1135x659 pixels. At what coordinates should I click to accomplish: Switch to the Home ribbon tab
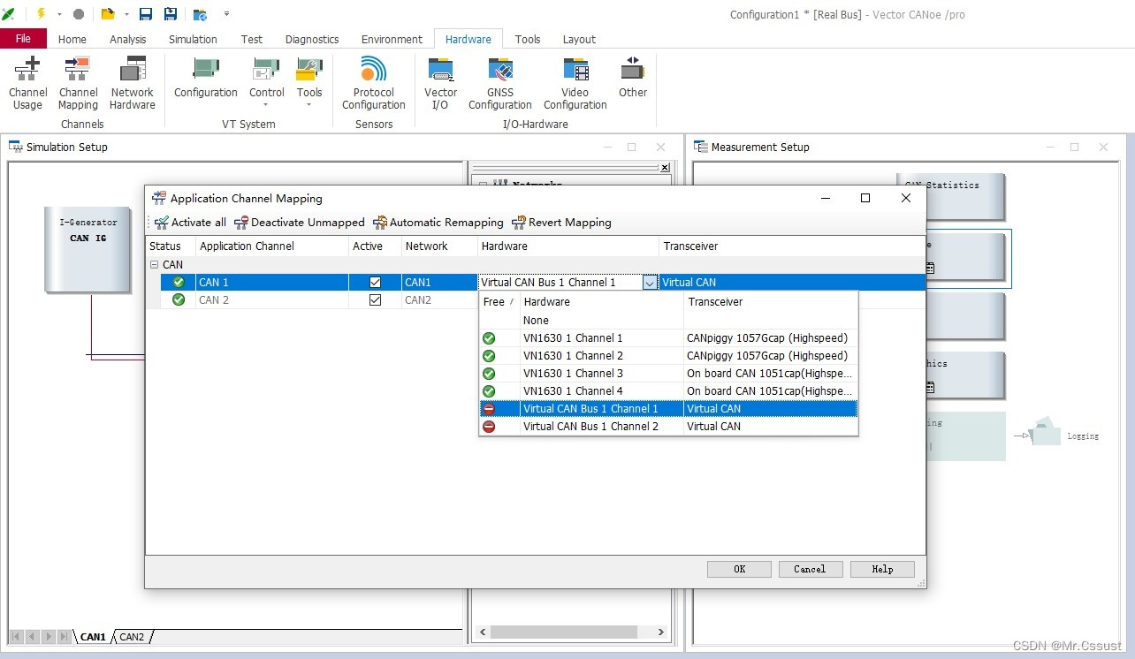pos(72,39)
